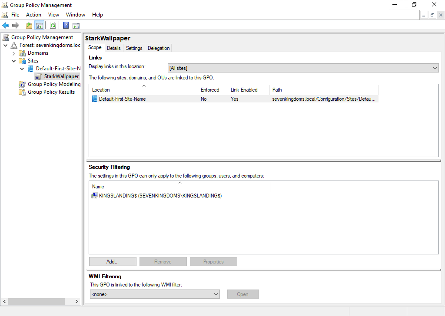Toggle the Show/Hide Console Tree icon
Viewport: 445px width, 316px height.
[39, 26]
